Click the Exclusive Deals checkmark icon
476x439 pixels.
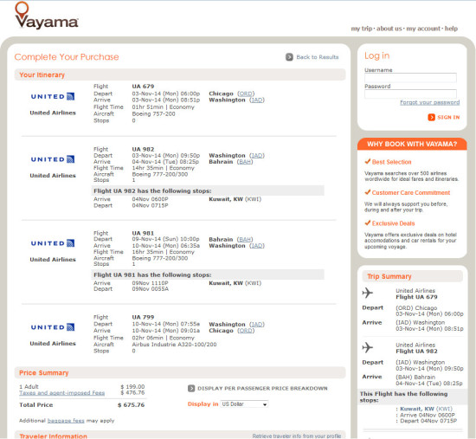coord(368,223)
